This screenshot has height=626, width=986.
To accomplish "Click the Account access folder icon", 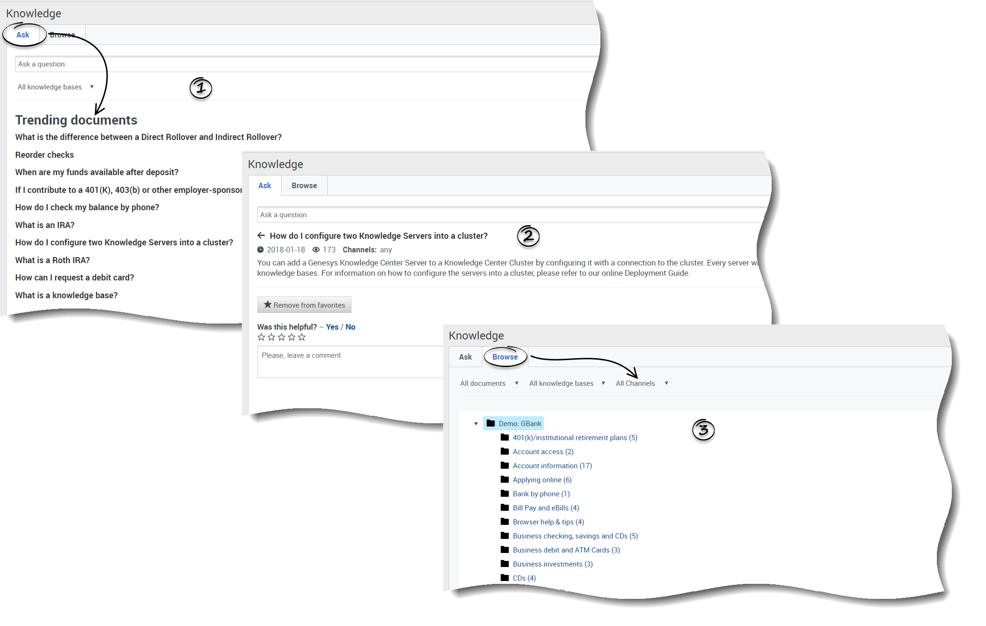I will 504,451.
